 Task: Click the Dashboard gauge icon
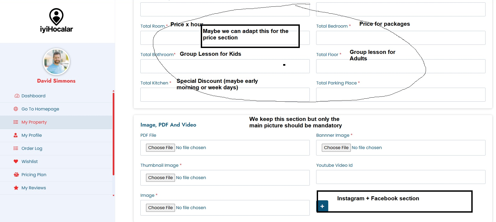point(17,96)
